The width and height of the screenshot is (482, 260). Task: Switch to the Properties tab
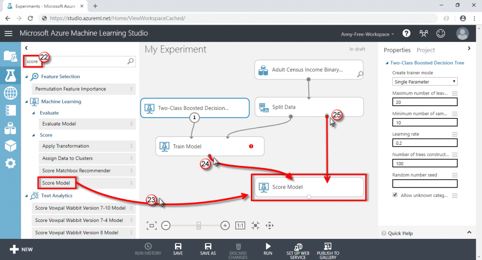(397, 50)
